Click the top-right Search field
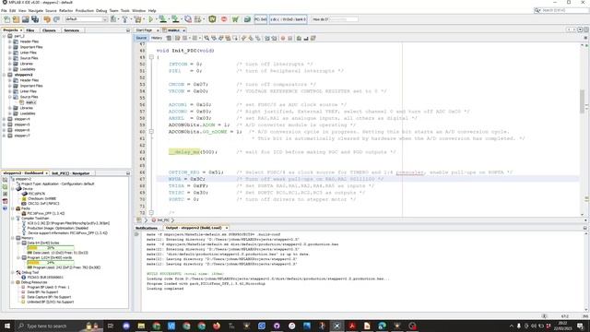This screenshot has height=332, width=590. 561,10
